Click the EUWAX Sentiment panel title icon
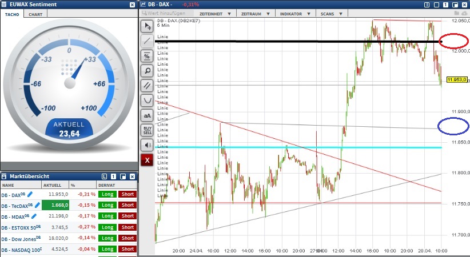This screenshot has width=470, height=257. [4, 5]
